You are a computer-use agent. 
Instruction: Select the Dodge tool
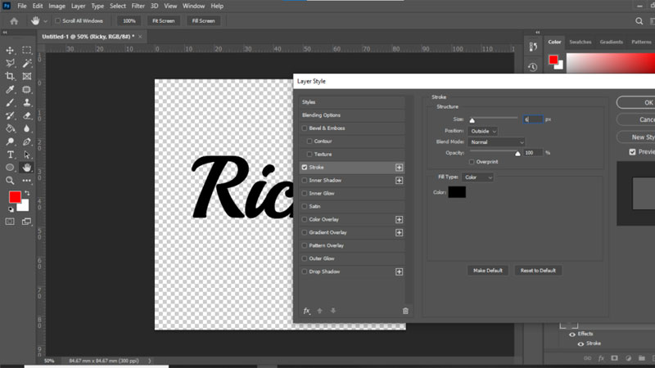tap(10, 141)
